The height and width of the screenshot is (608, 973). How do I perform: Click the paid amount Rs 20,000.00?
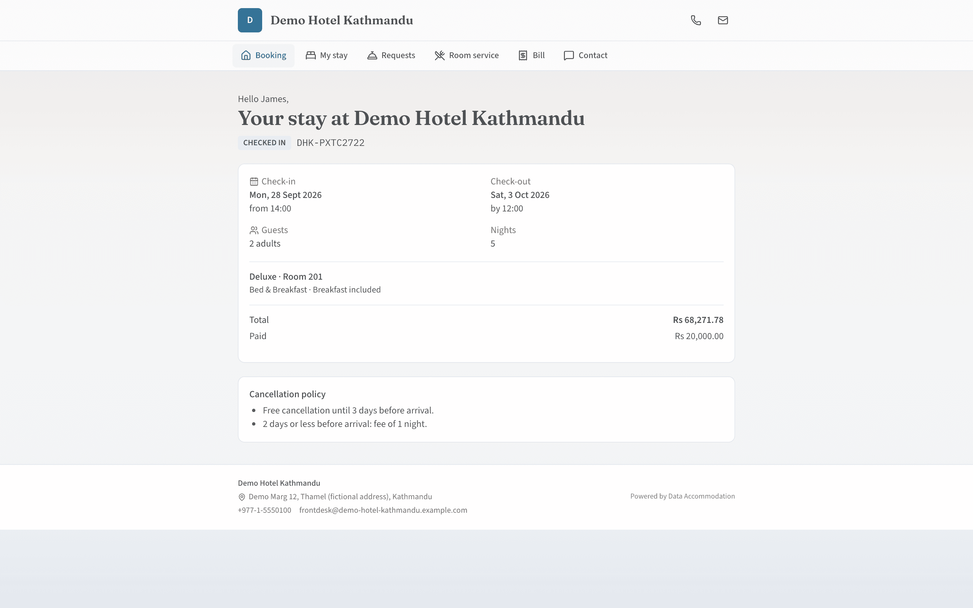699,336
